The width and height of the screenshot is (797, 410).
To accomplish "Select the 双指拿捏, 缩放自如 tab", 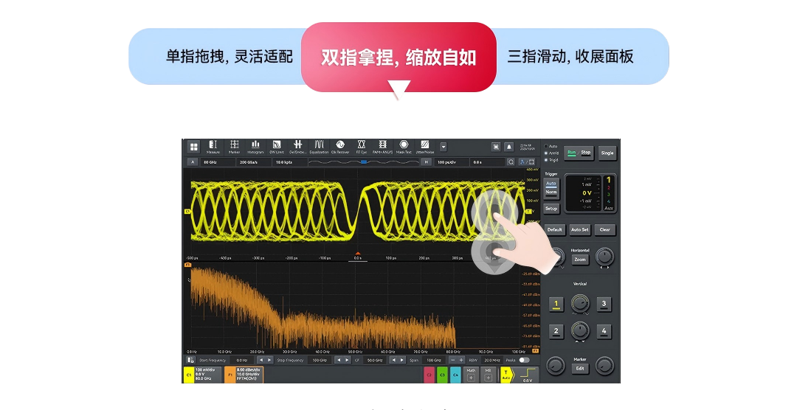I will tap(398, 58).
